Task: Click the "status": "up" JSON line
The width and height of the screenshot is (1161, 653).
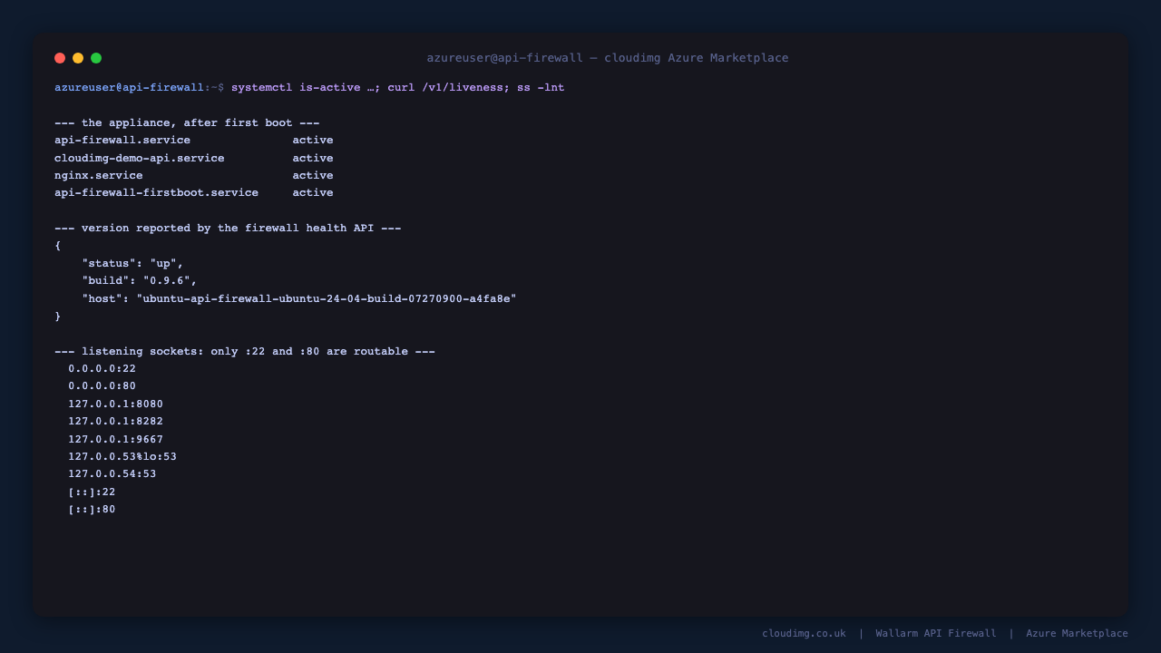Action: click(132, 264)
